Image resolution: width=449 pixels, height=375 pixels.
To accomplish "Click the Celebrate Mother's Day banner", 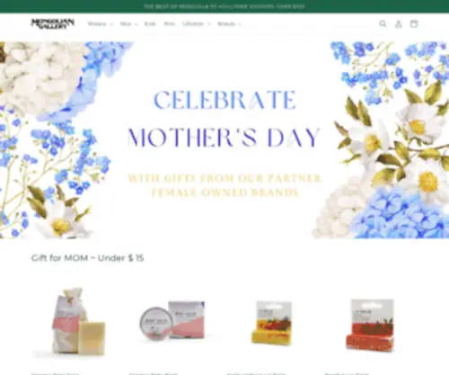I will point(224,140).
